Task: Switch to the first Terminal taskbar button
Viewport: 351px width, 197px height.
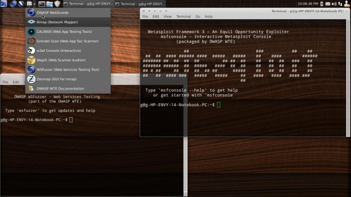Action: click(x=88, y=4)
